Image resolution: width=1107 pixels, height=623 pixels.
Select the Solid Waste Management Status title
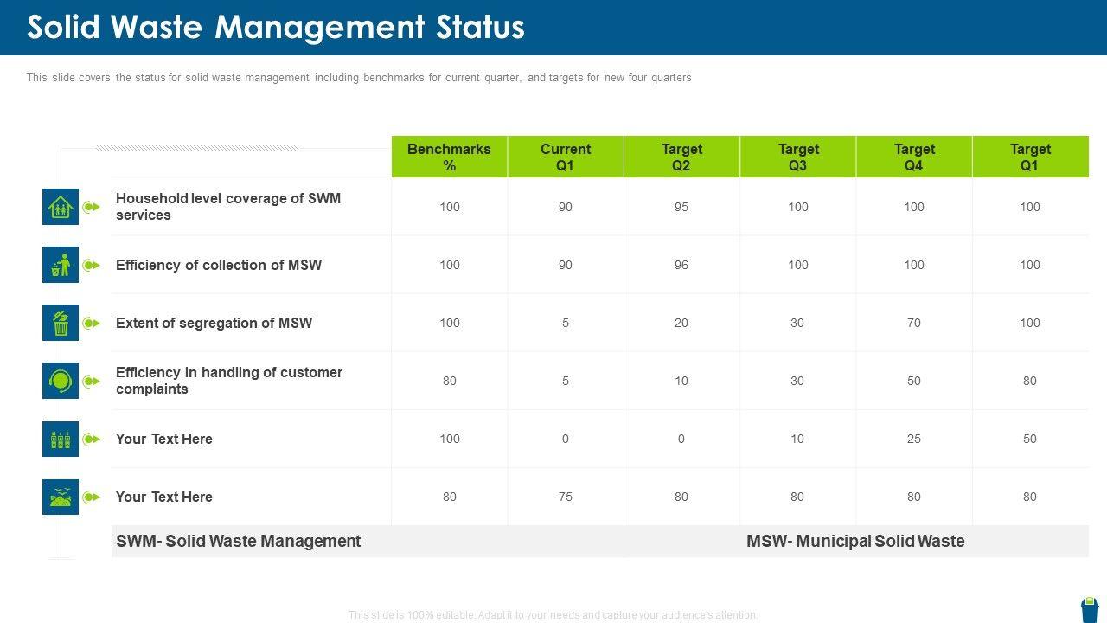tap(276, 28)
